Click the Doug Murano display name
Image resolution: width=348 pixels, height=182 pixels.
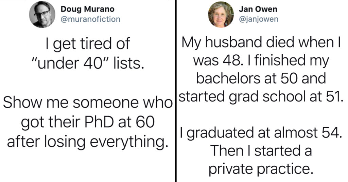tap(88, 9)
